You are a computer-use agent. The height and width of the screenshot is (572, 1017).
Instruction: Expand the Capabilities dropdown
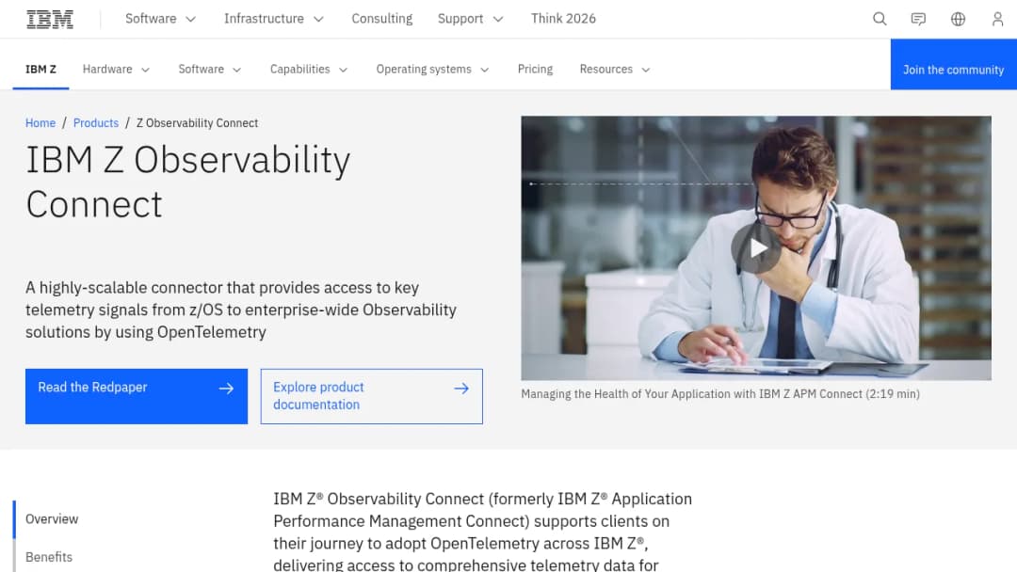309,70
